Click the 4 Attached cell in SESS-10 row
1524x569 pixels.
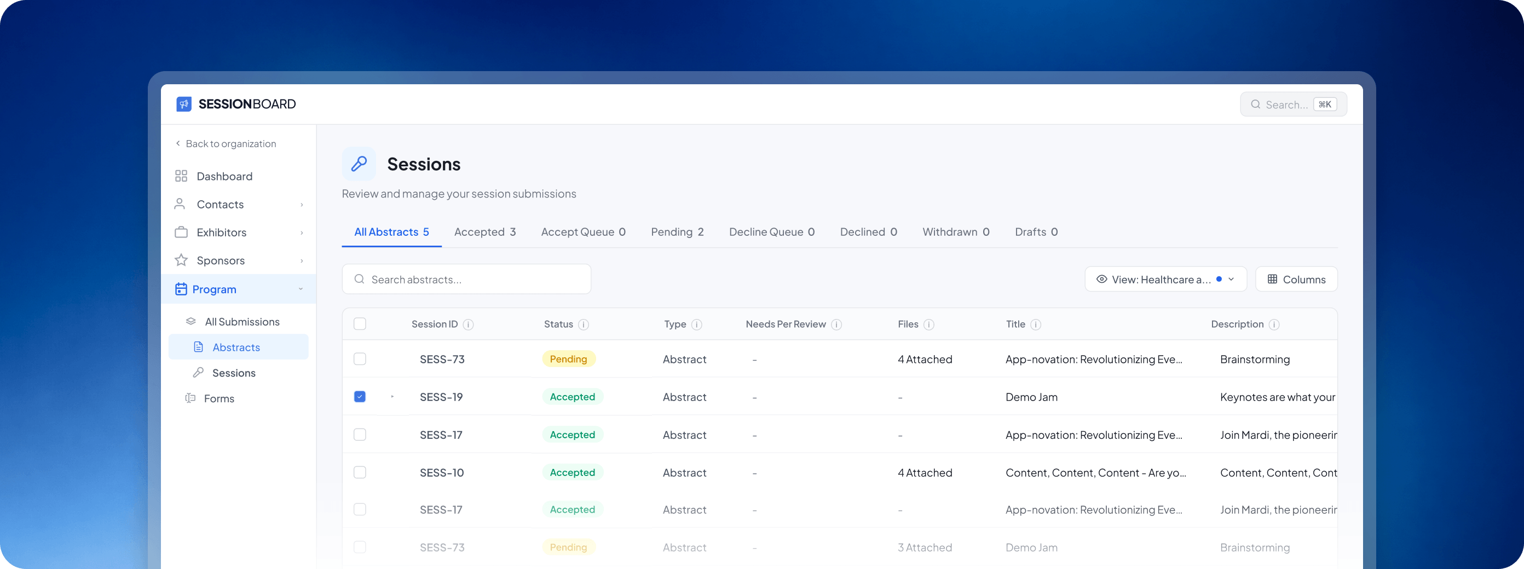pos(925,473)
